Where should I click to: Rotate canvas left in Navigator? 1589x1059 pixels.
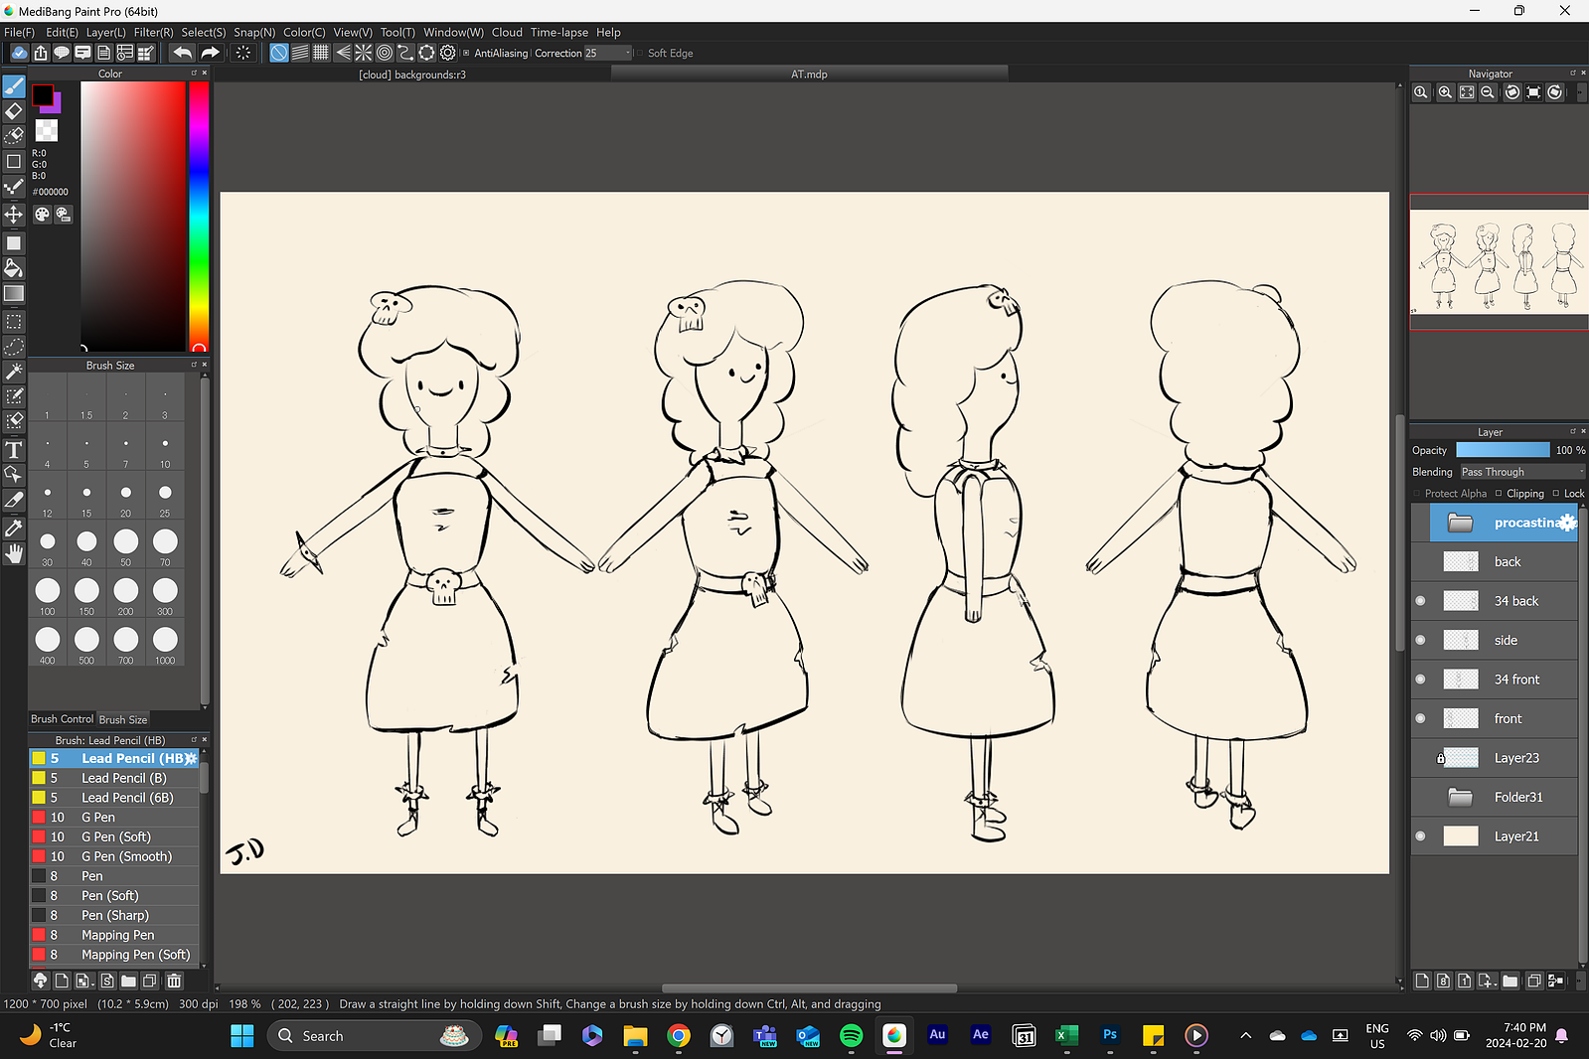[1511, 92]
